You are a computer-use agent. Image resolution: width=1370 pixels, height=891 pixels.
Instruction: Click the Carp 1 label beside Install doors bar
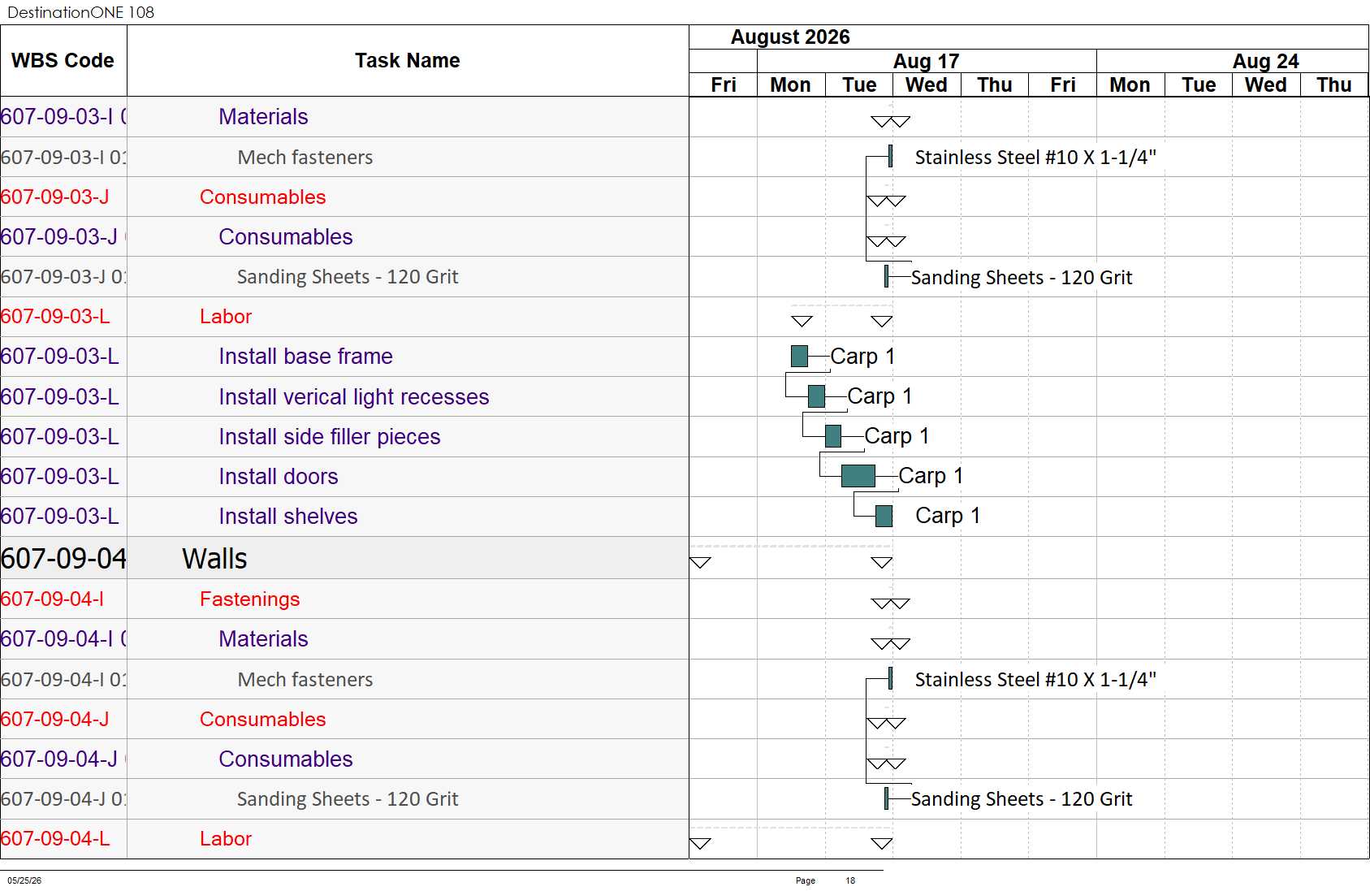[x=931, y=476]
